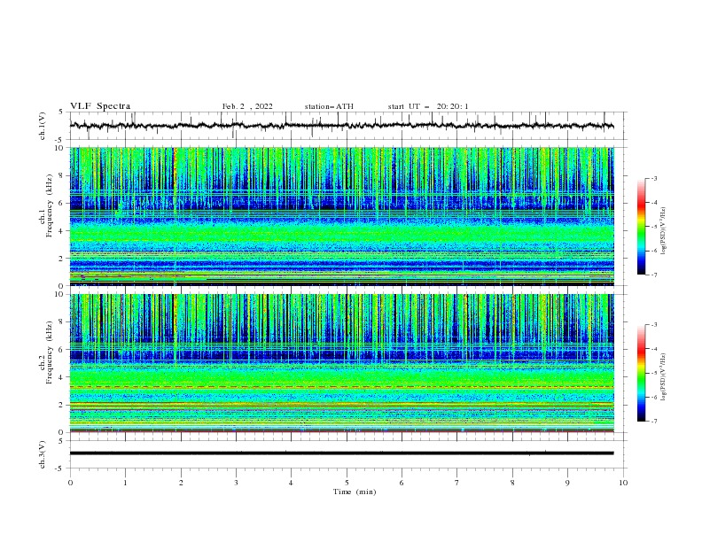Screen dimensions: 702x542
Task: Click the "7" tick on the time axis
Action: (457, 483)
